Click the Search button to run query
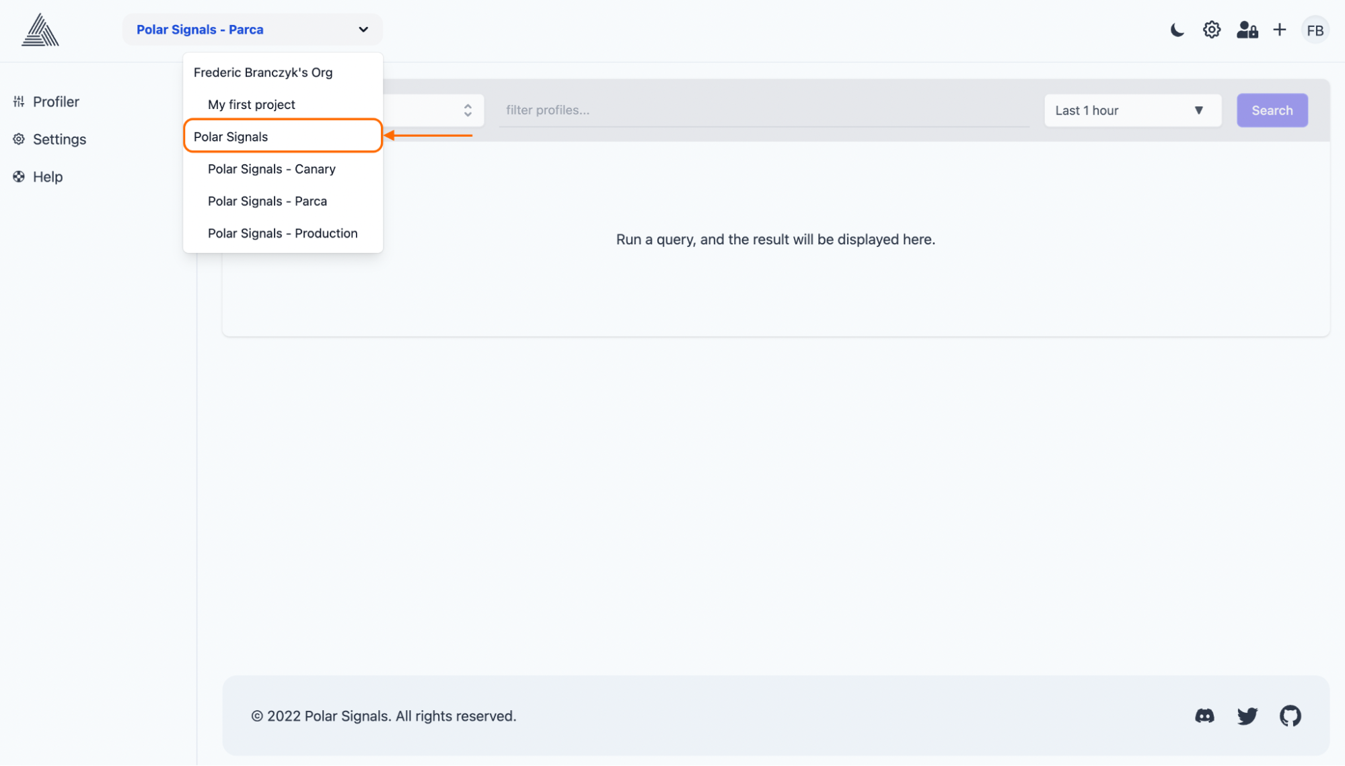 [x=1272, y=110]
